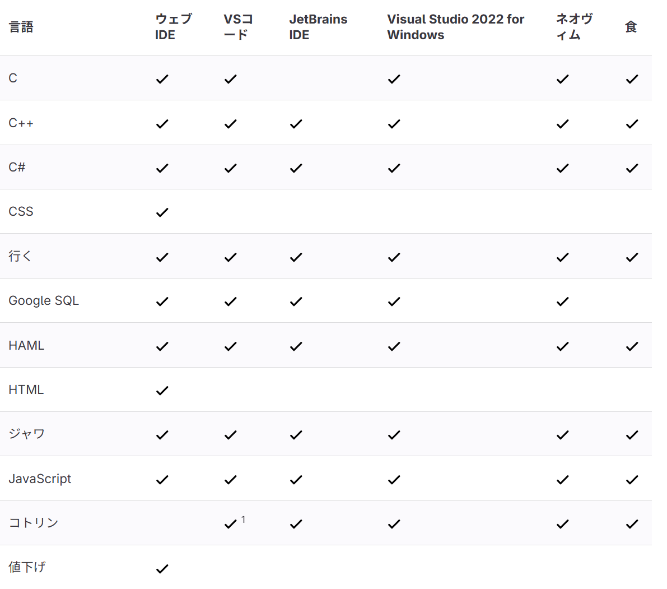Click the C row Web IDE checkmark
Viewport: 667px width, 589px height.
(x=162, y=79)
